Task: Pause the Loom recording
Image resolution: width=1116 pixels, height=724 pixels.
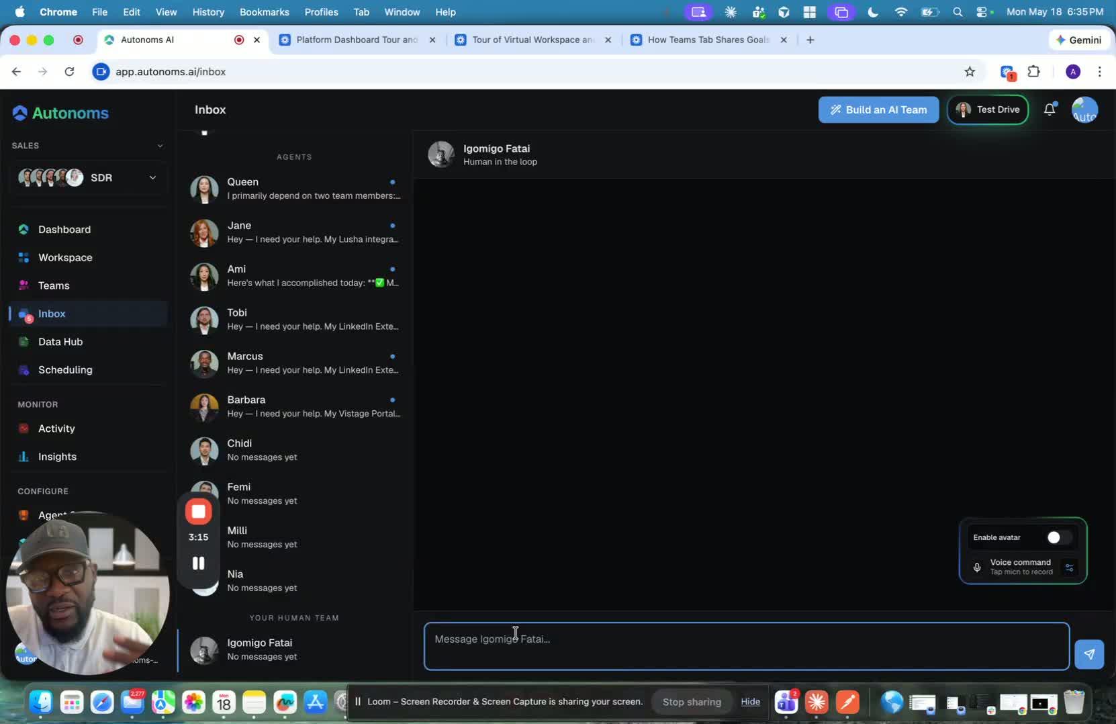Action: tap(198, 563)
